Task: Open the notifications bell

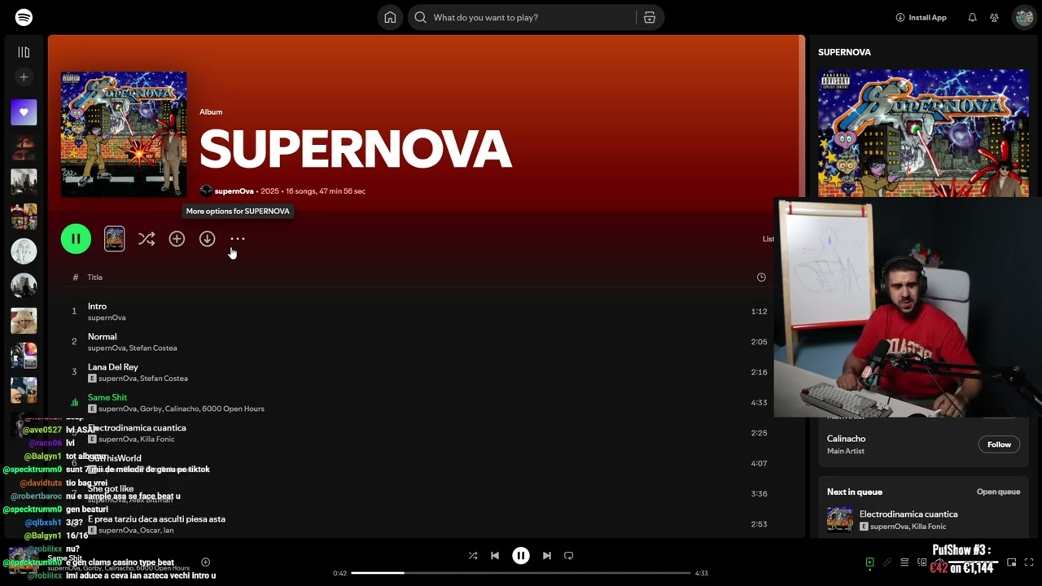Action: 972,17
